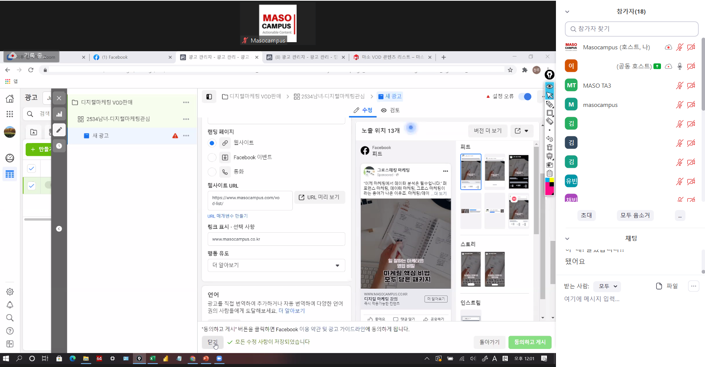
Task: Toggle the ad on/off switch near 설정 오류
Action: 525,97
